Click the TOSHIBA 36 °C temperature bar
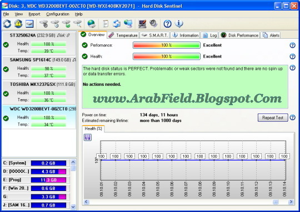The height and width of the screenshot is (212, 300). 48,100
